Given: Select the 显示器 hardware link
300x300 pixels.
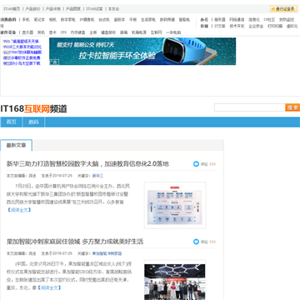Looking at the screenshot, I should click(x=27, y=32).
